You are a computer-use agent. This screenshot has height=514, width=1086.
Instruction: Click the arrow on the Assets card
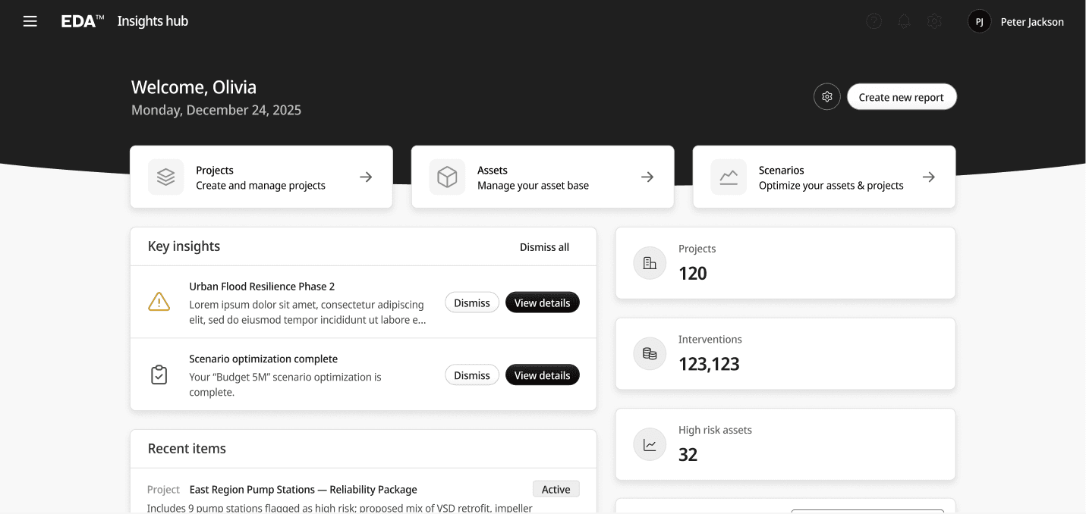(647, 177)
